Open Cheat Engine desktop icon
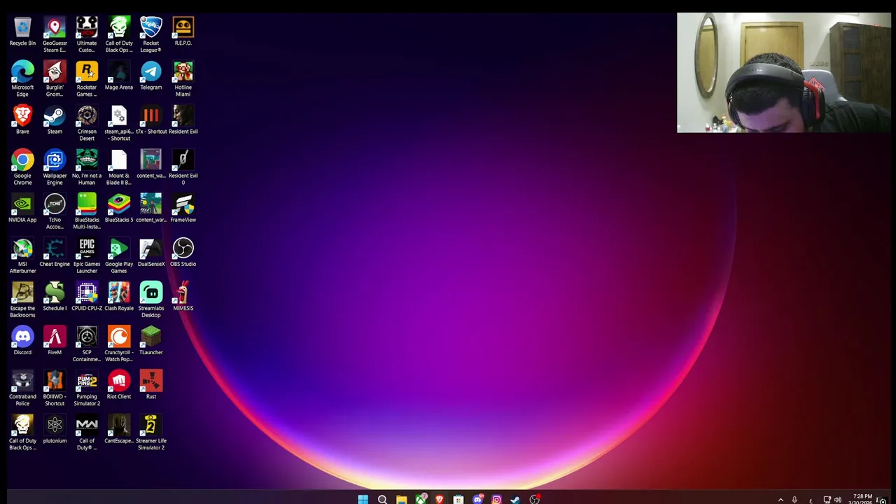The image size is (896, 504). [x=55, y=253]
